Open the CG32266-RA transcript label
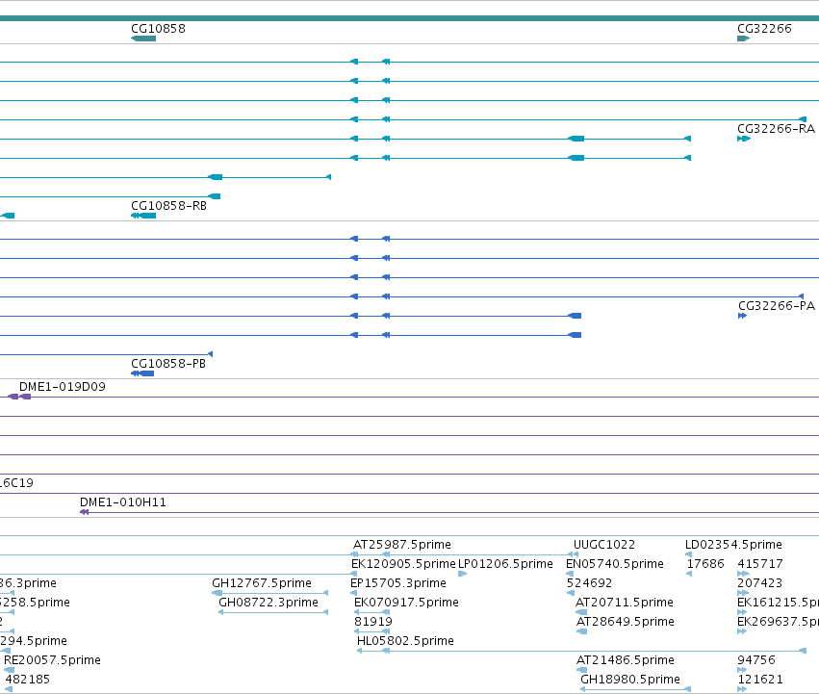Image resolution: width=819 pixels, height=694 pixels. 776,129
